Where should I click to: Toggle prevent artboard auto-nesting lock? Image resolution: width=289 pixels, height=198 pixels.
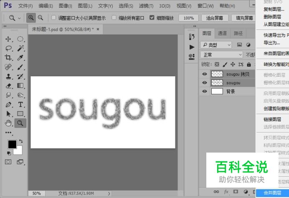point(241,64)
